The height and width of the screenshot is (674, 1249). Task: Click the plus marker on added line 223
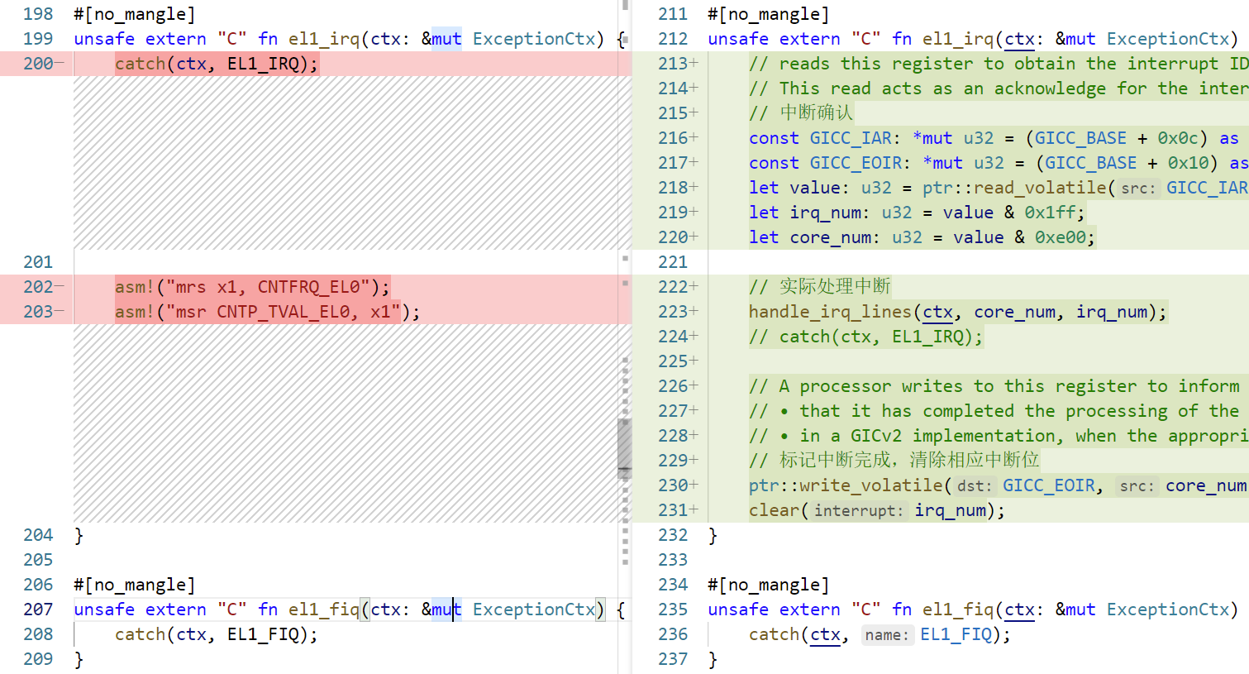click(694, 312)
